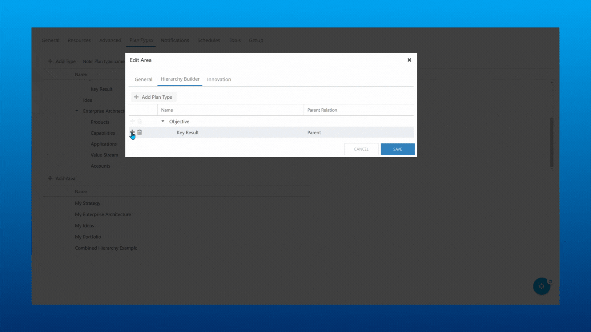Screen dimensions: 591x332
Task: Select Key Result in background plan list
Action: point(102,89)
